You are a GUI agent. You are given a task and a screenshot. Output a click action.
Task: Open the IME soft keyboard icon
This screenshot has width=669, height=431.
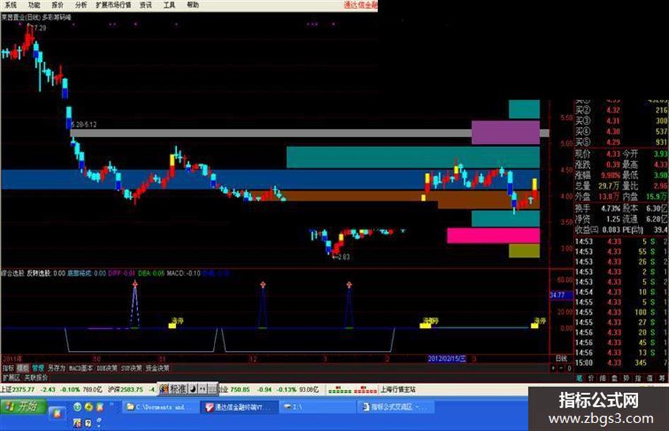pyautogui.click(x=212, y=389)
